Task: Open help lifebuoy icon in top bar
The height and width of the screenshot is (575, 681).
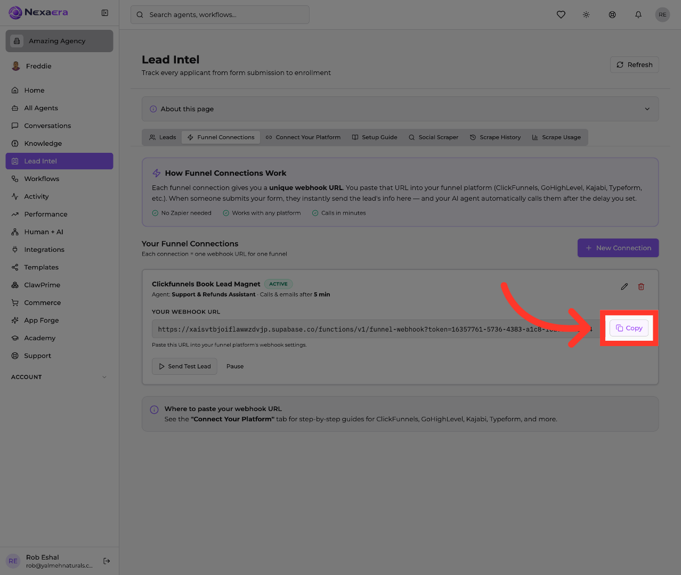Action: [x=612, y=15]
